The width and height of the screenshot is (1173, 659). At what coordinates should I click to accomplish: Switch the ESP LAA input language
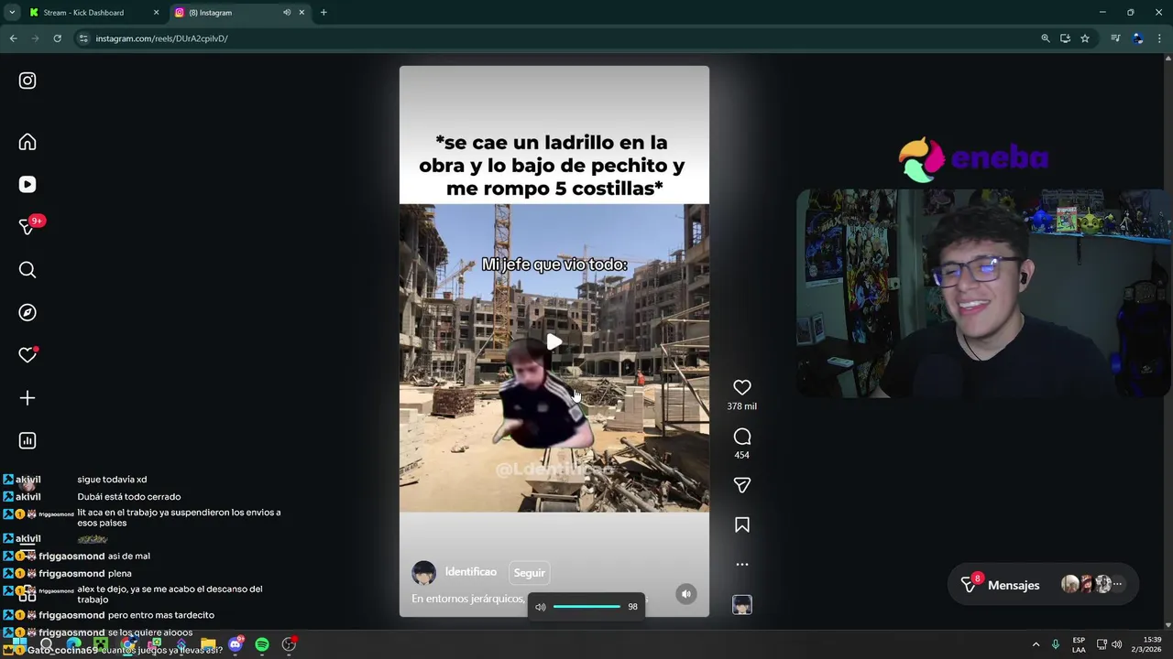(x=1079, y=644)
